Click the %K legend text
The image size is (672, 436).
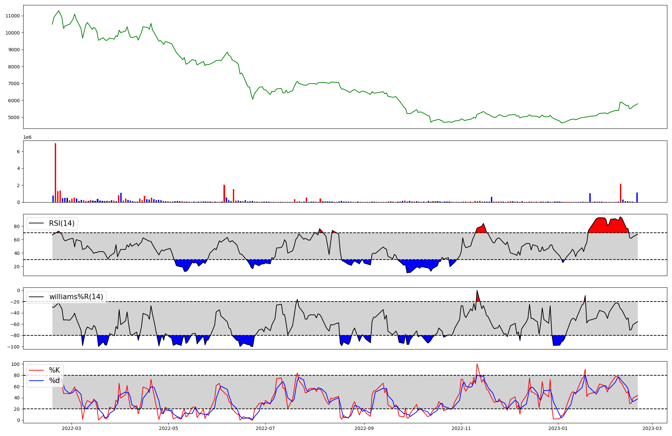point(54,370)
